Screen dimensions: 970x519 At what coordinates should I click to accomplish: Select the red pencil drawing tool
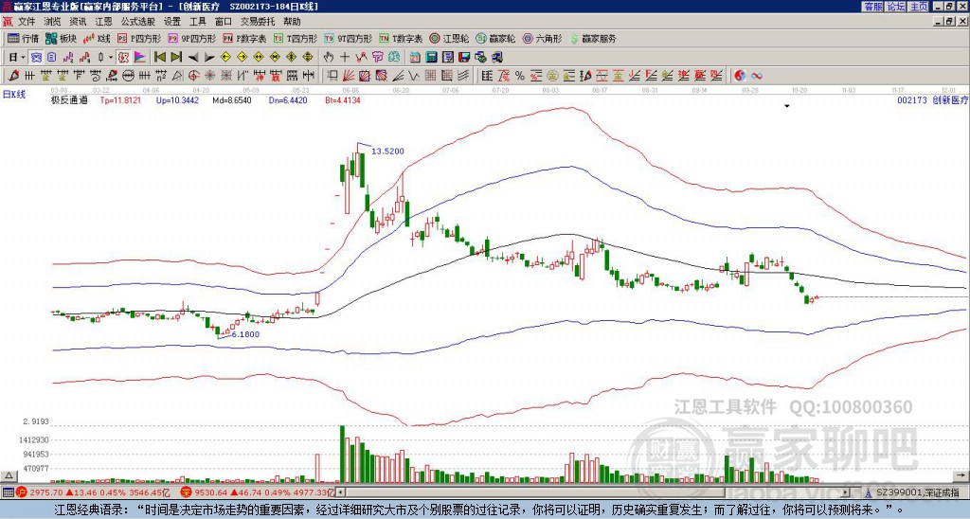(12, 76)
